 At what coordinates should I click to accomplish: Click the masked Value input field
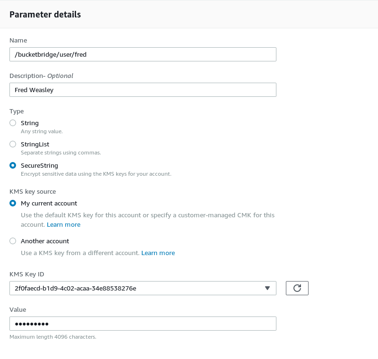(143, 324)
